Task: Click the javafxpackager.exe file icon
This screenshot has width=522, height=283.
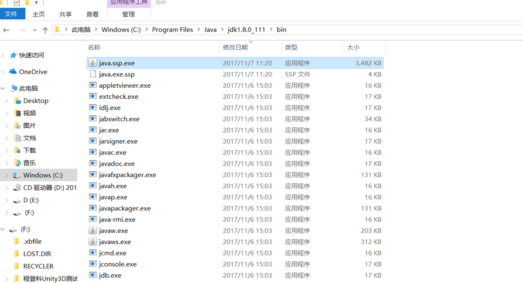Action: tap(93, 175)
